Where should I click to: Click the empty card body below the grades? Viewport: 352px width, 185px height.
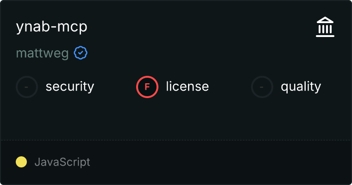coord(176,118)
